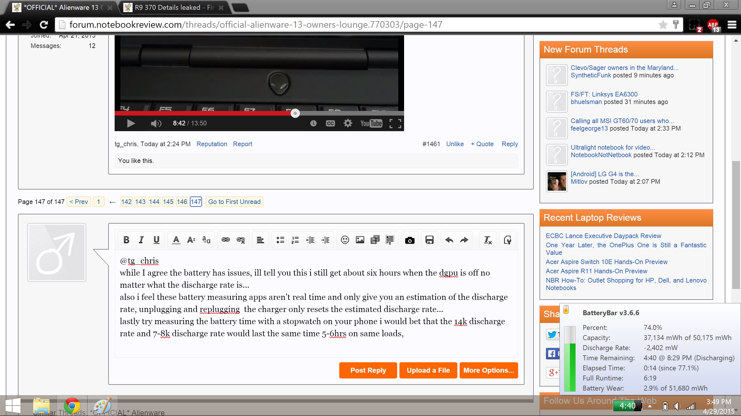Toggle fullscreen on the video player
The height and width of the screenshot is (416, 741).
coord(395,123)
